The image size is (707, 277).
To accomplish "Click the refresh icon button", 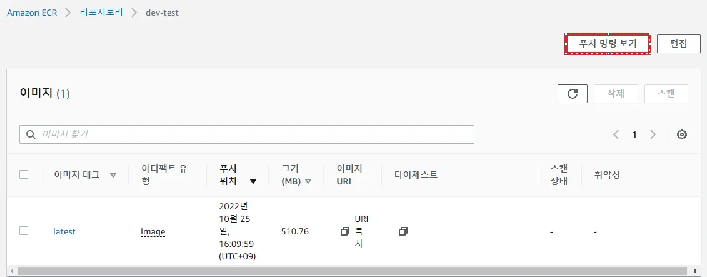I will (572, 94).
